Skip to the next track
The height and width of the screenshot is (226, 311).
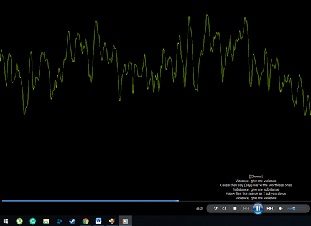(x=269, y=209)
